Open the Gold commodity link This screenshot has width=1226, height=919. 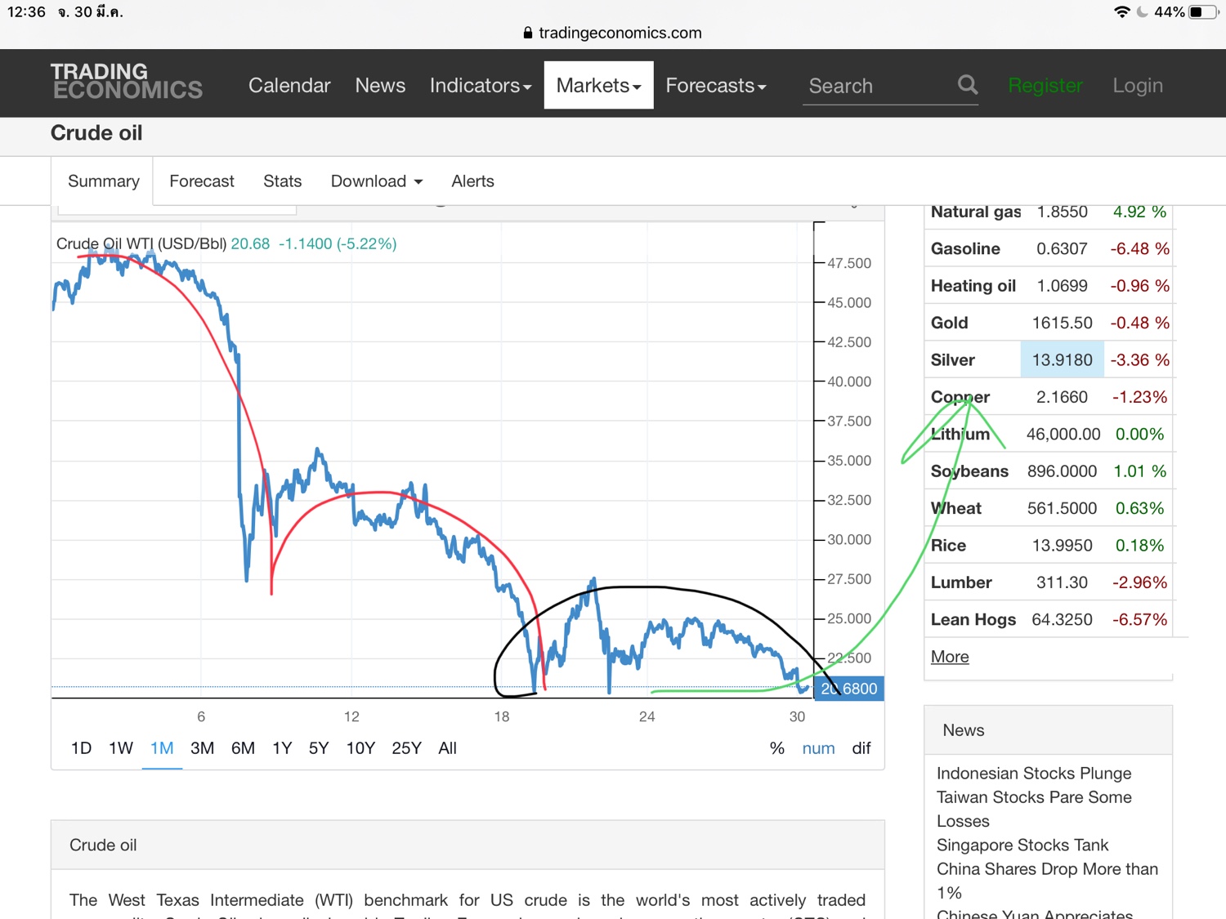[x=949, y=323]
